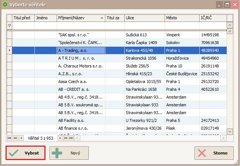The image size is (240, 166).
Task: Go to previous record navigator arrow
Action: [x=21, y=138]
